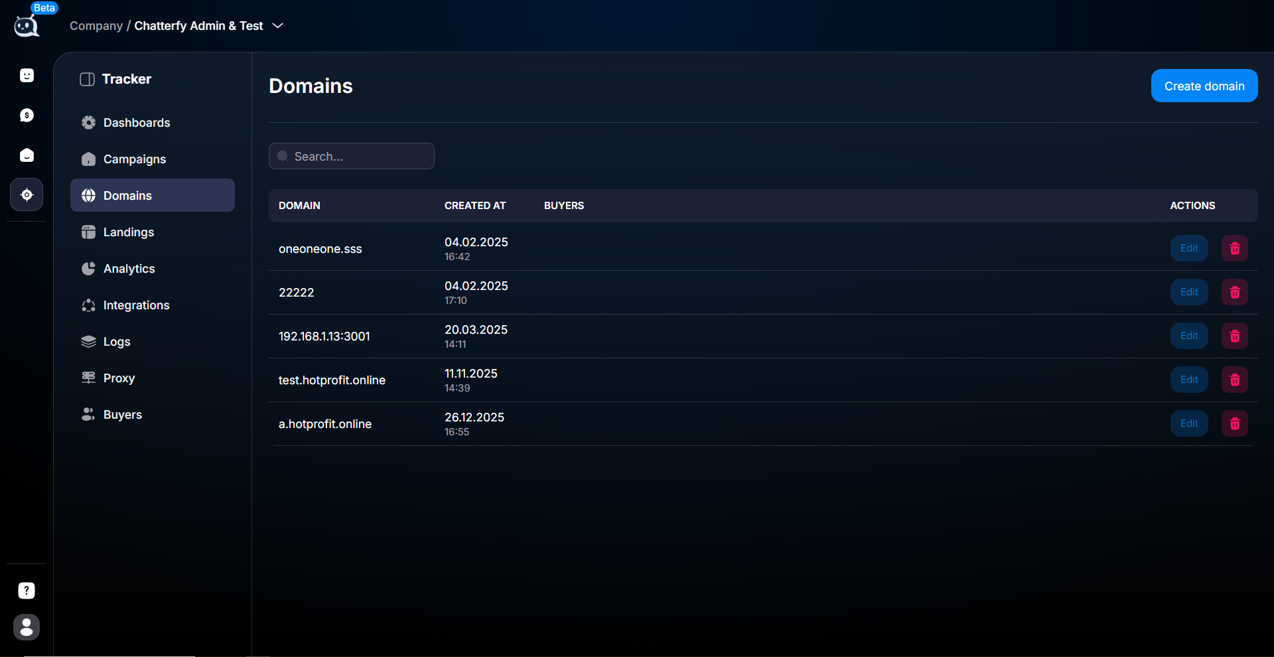This screenshot has width=1274, height=657.
Task: Focus the domain Search field
Action: pyautogui.click(x=352, y=156)
